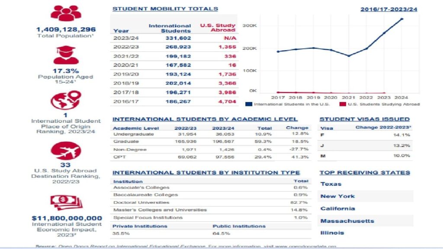Click the 2021 low point on the blue line

pos(349,56)
